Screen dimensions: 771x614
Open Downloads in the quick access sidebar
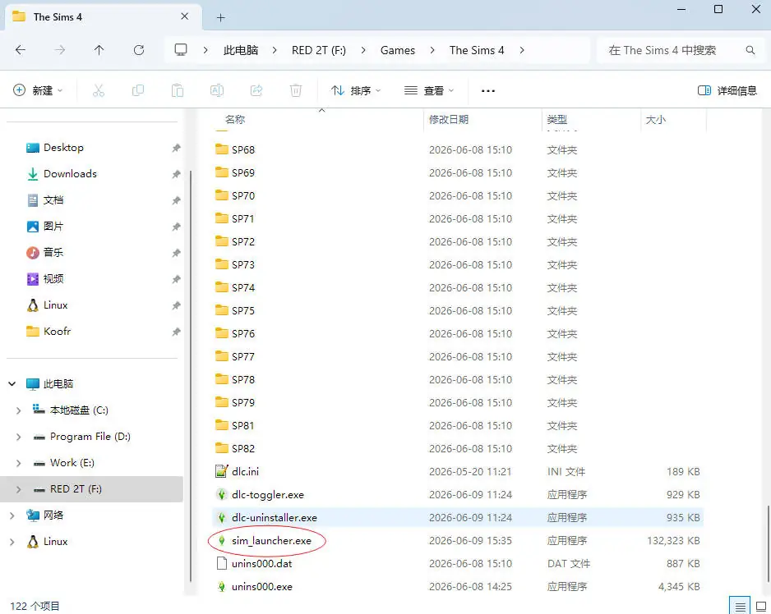(70, 174)
